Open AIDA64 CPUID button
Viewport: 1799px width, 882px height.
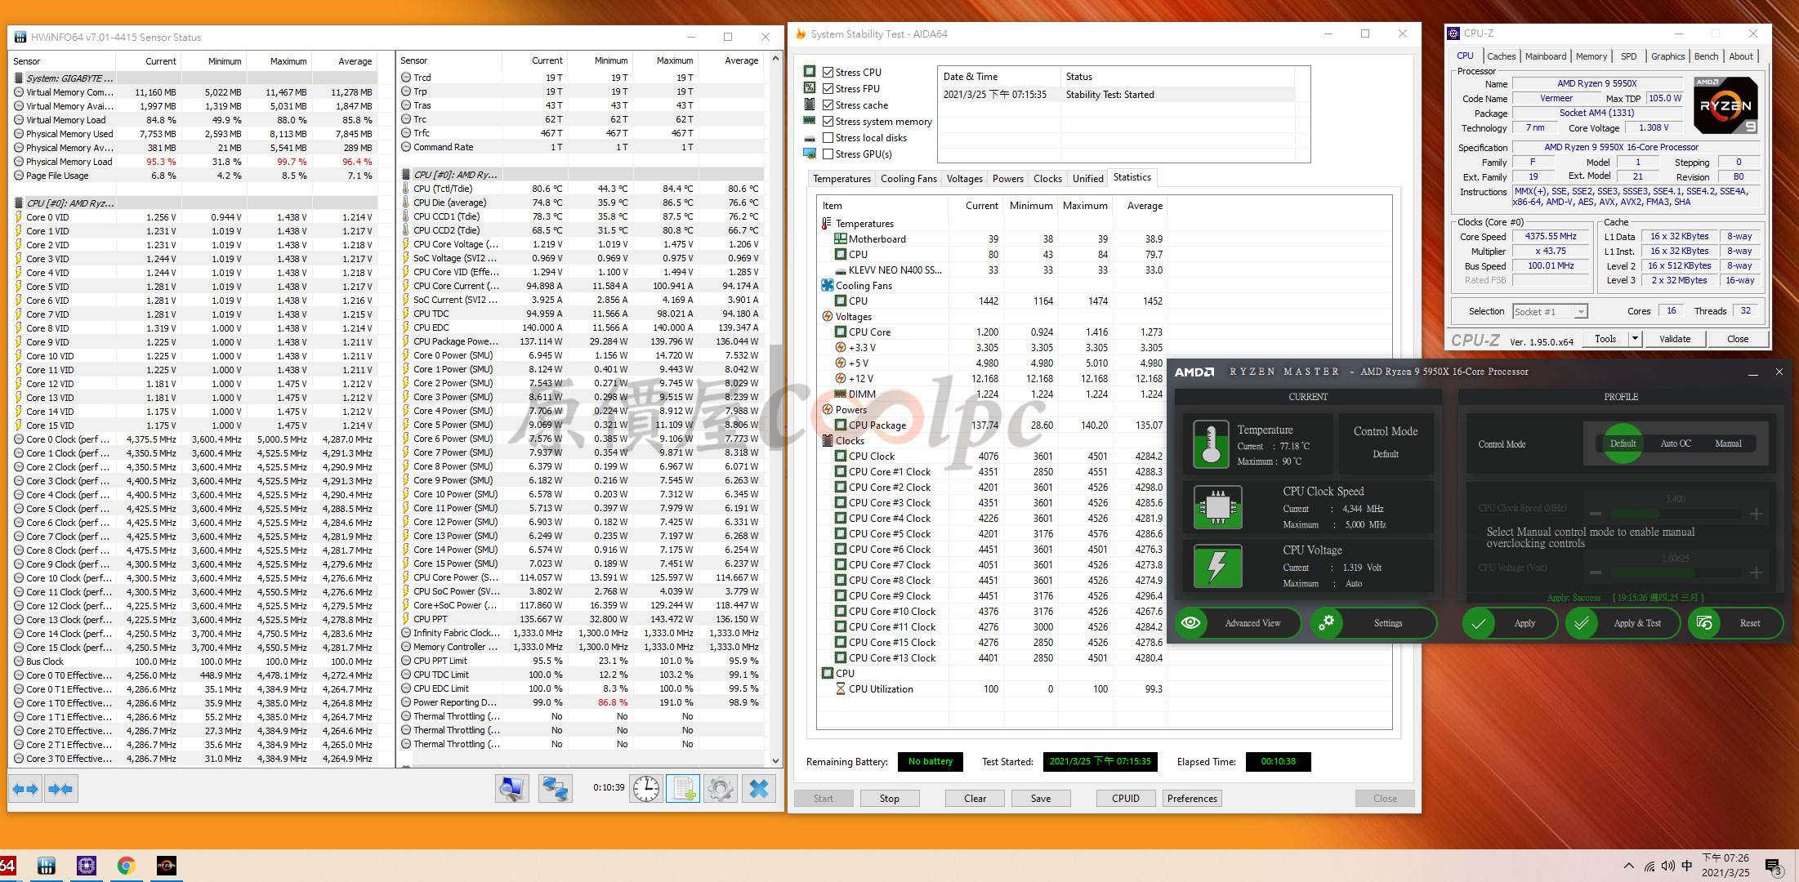tap(1125, 799)
